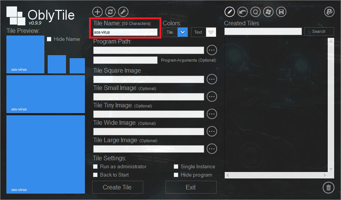Click the trash can delete icon
The height and width of the screenshot is (200, 341).
coord(328,187)
